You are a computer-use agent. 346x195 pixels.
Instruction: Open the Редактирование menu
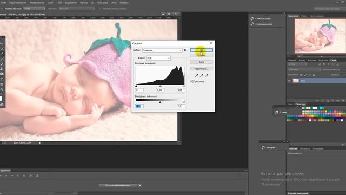pos(18,3)
